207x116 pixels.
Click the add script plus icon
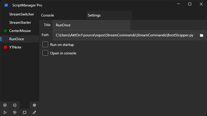click(x=5, y=105)
